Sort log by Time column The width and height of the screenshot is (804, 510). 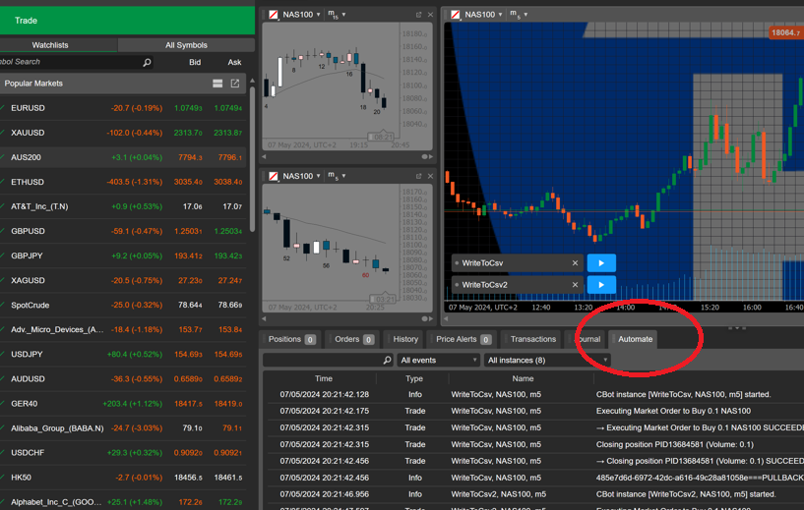point(324,378)
